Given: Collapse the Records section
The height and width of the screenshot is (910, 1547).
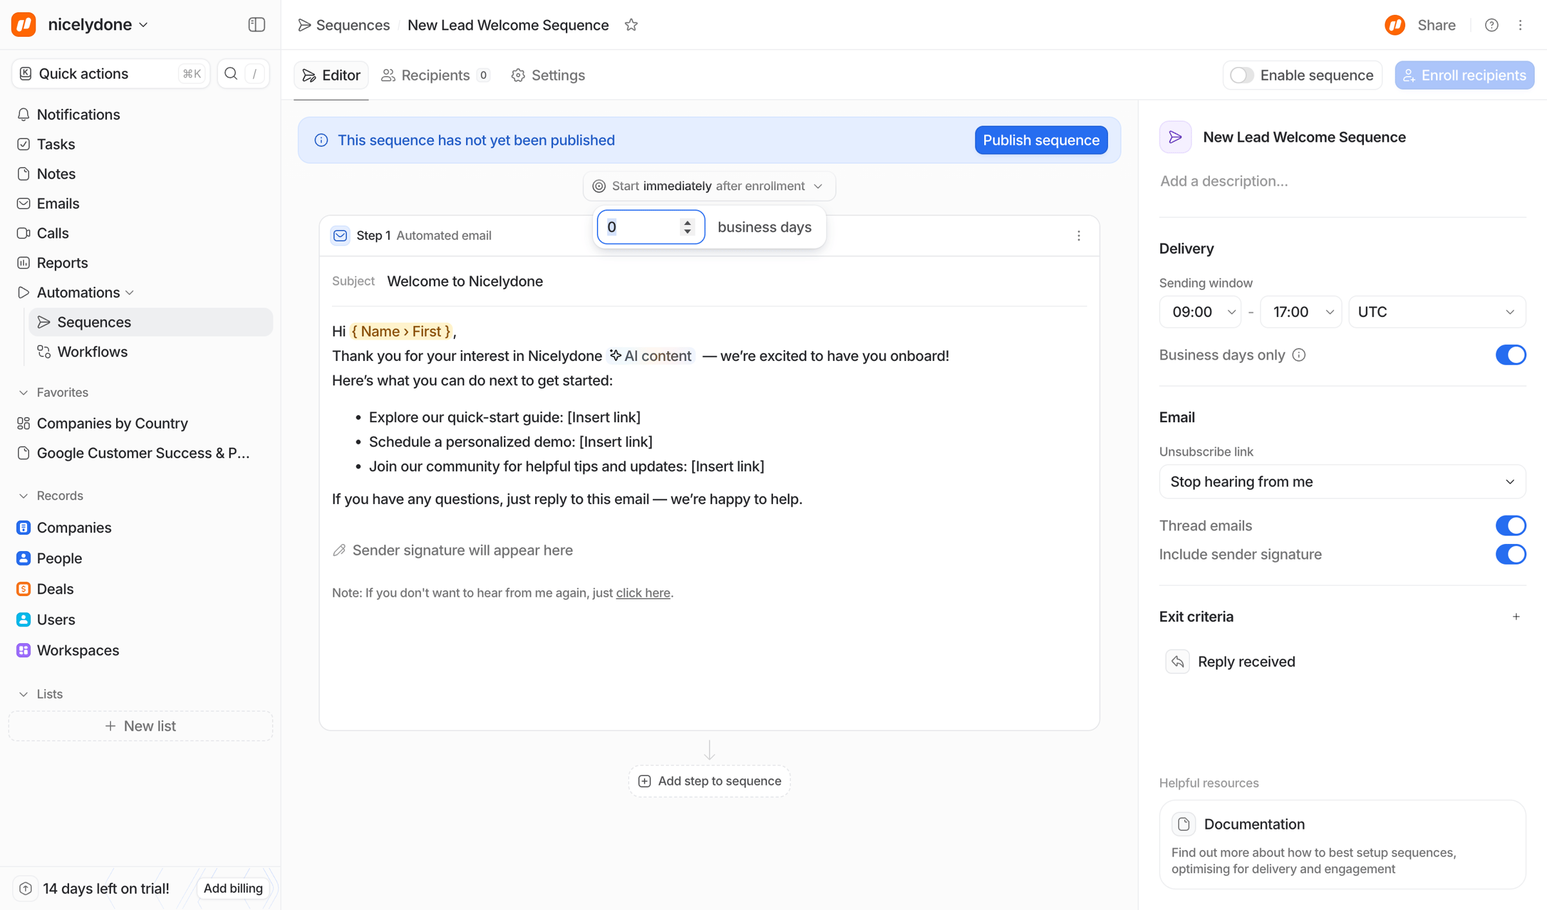Looking at the screenshot, I should pyautogui.click(x=23, y=496).
